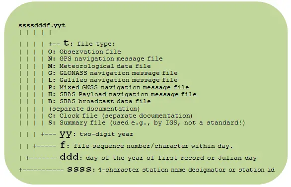Click 'B: SBAS broadcast data file' line
Screen dimensions: 291x187
pyautogui.click(x=99, y=101)
